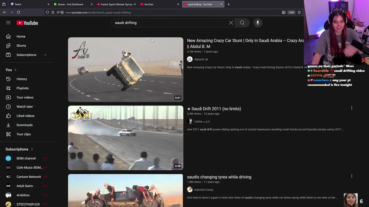Click the "3.3M views" text
This screenshot has width=369, height=207.
[x=194, y=114]
